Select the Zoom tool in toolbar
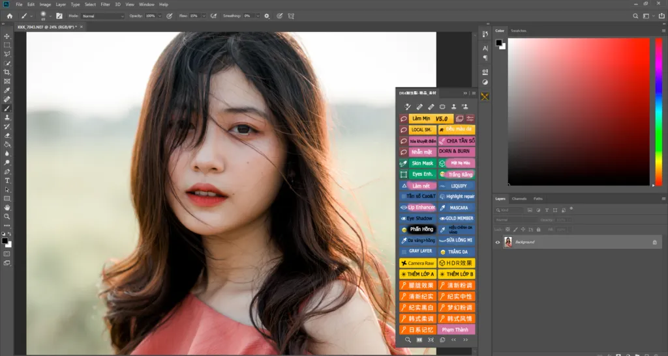 pos(7,217)
